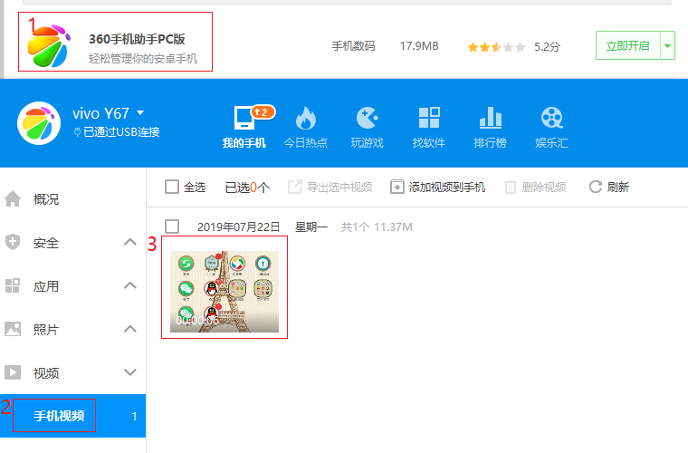Viewport: 688px width, 453px height.
Task: Expand the 应用 section chevron
Action: 129,285
